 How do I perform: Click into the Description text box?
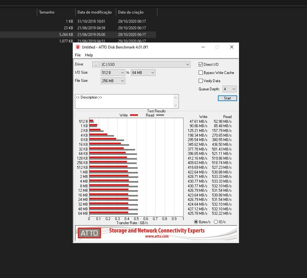click(x=124, y=101)
